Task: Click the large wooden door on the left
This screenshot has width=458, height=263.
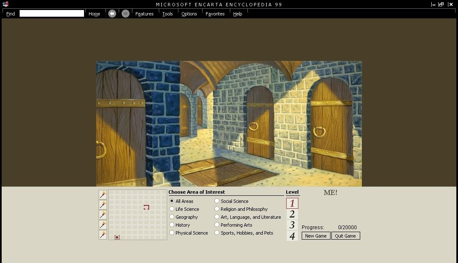Action: point(120,127)
